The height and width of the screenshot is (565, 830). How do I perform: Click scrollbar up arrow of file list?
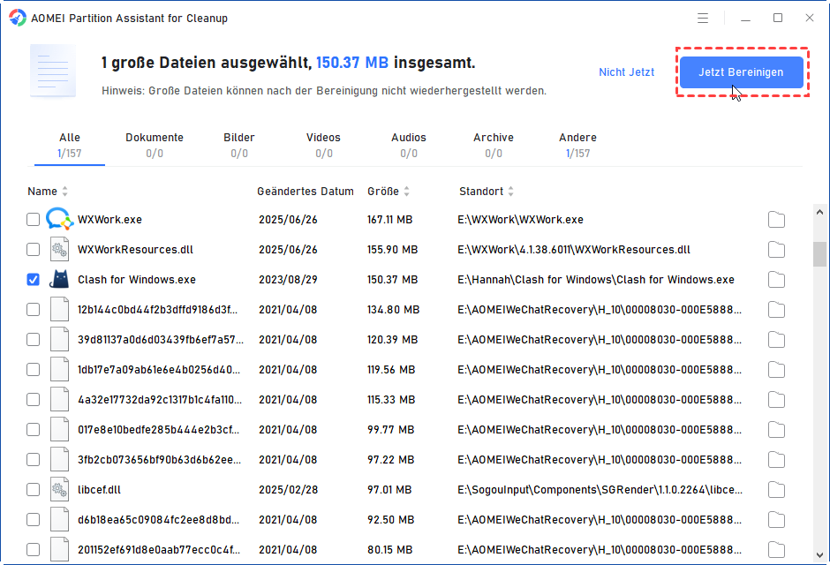point(819,212)
